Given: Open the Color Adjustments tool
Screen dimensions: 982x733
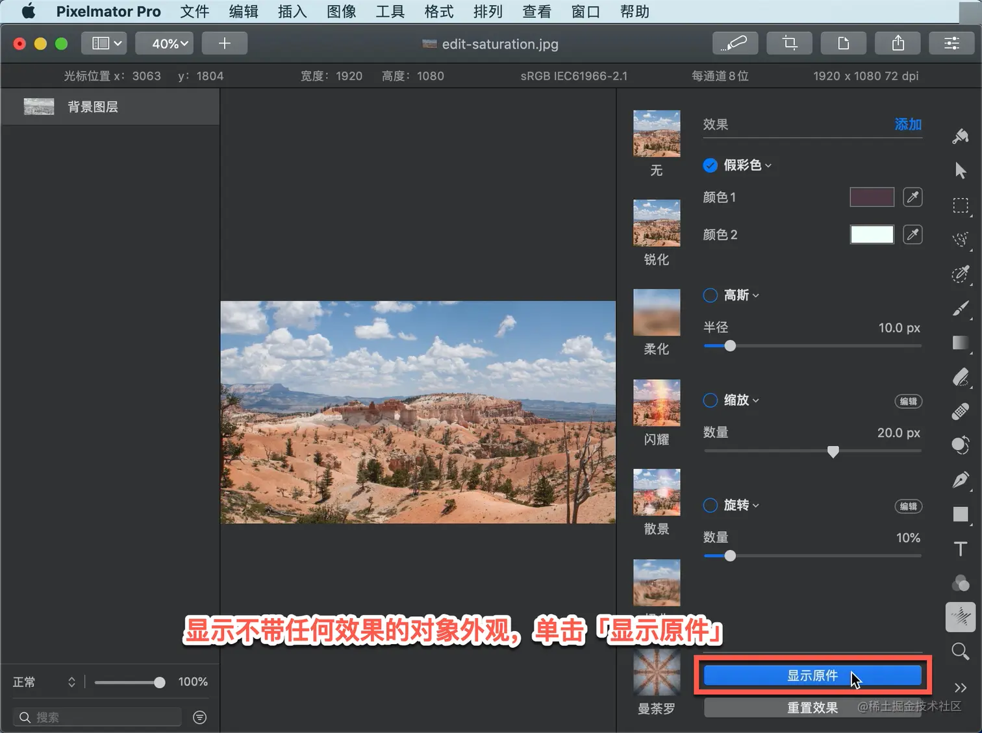Looking at the screenshot, I should (x=961, y=582).
